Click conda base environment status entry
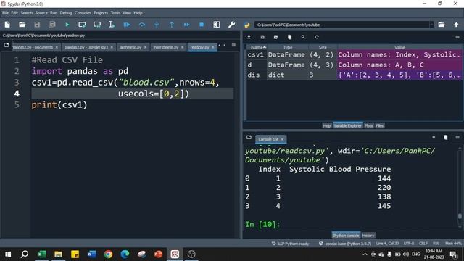The height and width of the screenshot is (261, 464). pyautogui.click(x=345, y=244)
